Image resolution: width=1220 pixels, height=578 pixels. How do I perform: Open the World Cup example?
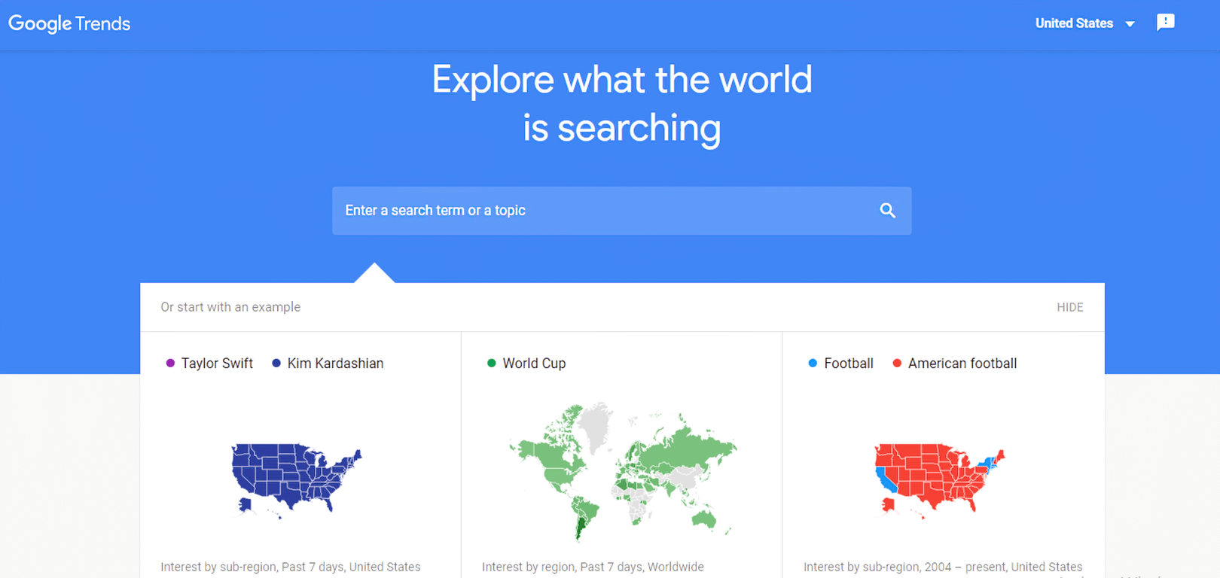click(x=534, y=364)
